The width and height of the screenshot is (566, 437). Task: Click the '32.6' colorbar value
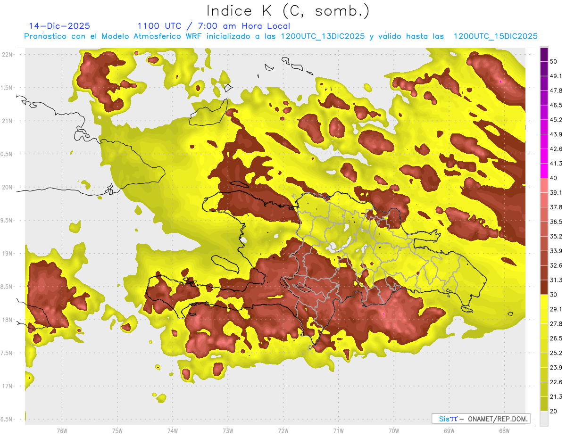click(556, 265)
